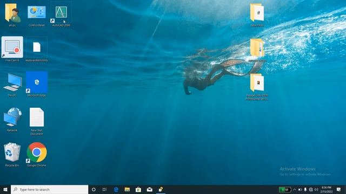Show hidden system tray icons
This screenshot has width=346, height=194.
(x=295, y=189)
